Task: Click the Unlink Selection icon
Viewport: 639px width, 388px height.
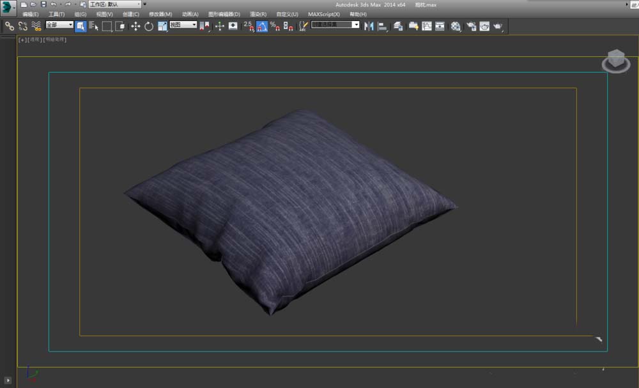Action: [22, 26]
